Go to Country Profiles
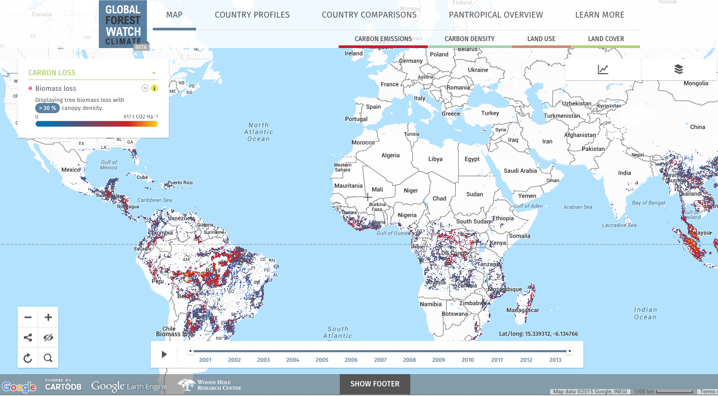Screen dimensions: 718x396 [252, 15]
